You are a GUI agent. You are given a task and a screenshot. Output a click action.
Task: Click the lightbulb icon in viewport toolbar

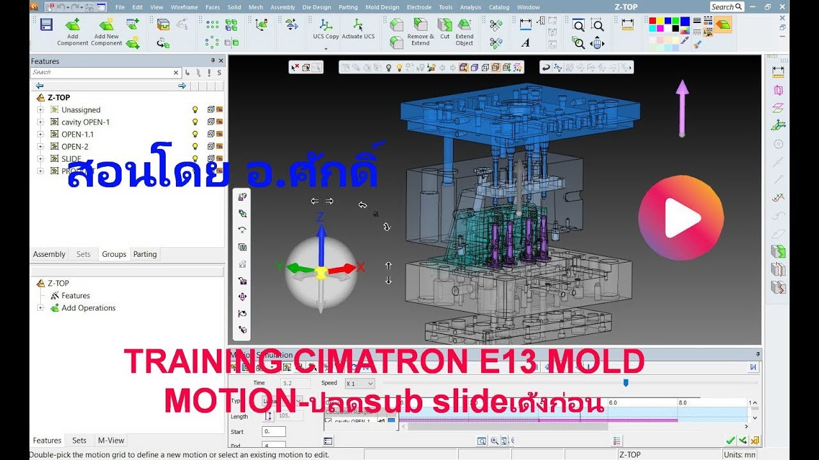pyautogui.click(x=398, y=67)
